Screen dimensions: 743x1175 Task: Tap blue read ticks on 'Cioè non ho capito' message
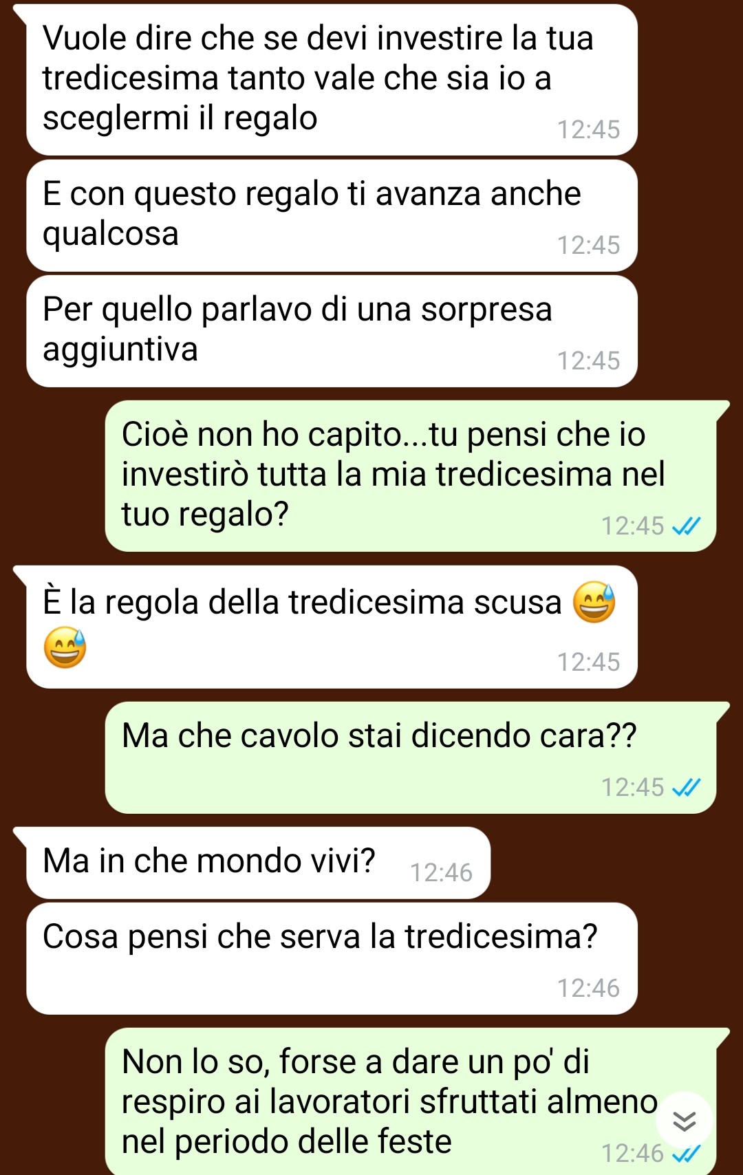point(686,526)
